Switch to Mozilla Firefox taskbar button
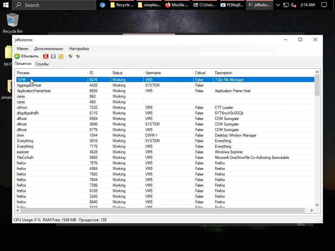335x251 pixels. (x=177, y=5)
